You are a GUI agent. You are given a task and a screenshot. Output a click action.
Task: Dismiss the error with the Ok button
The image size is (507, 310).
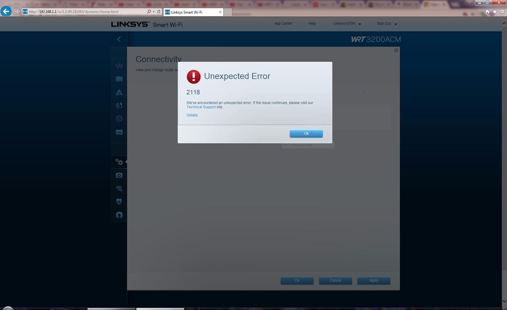306,134
